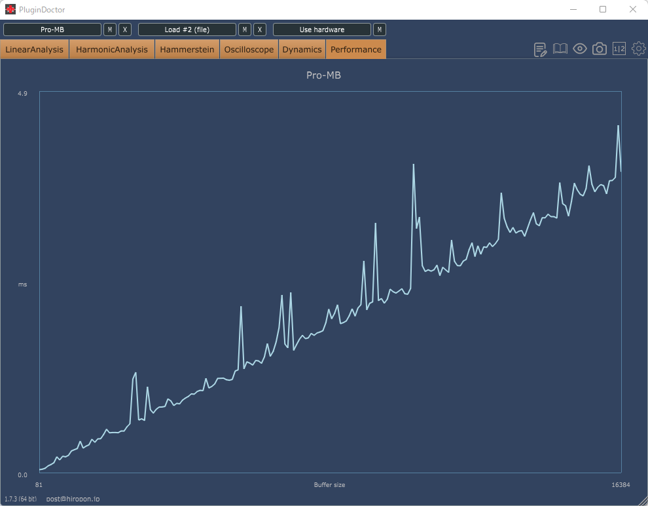
Task: Open Load #2 (file) plugin selector
Action: pyautogui.click(x=187, y=29)
